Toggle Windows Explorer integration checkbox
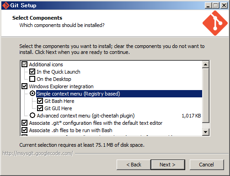230x176 pixels. click(x=24, y=86)
